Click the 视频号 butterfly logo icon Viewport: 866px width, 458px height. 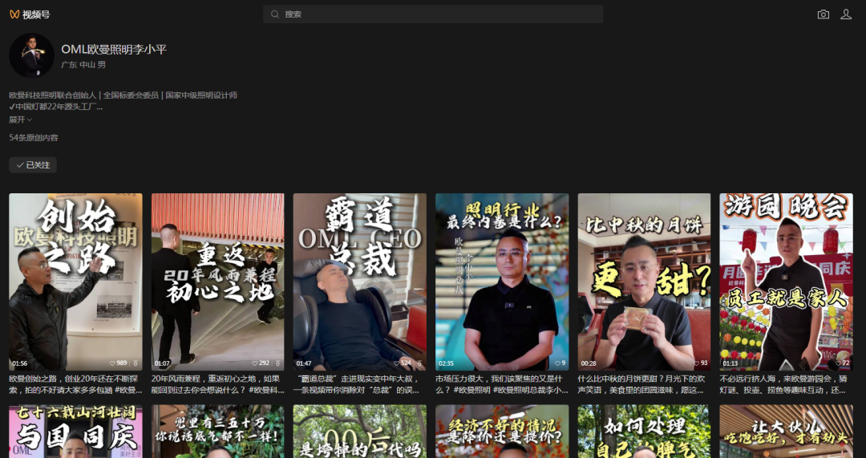pyautogui.click(x=14, y=14)
